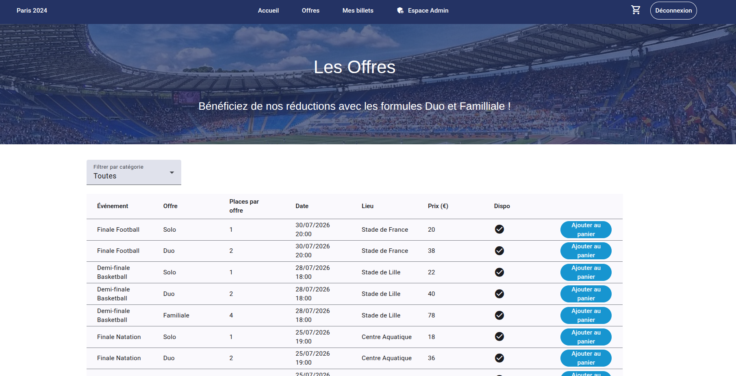Click price 18 in Finale Natation Solo row
This screenshot has width=736, height=376.
click(x=431, y=337)
